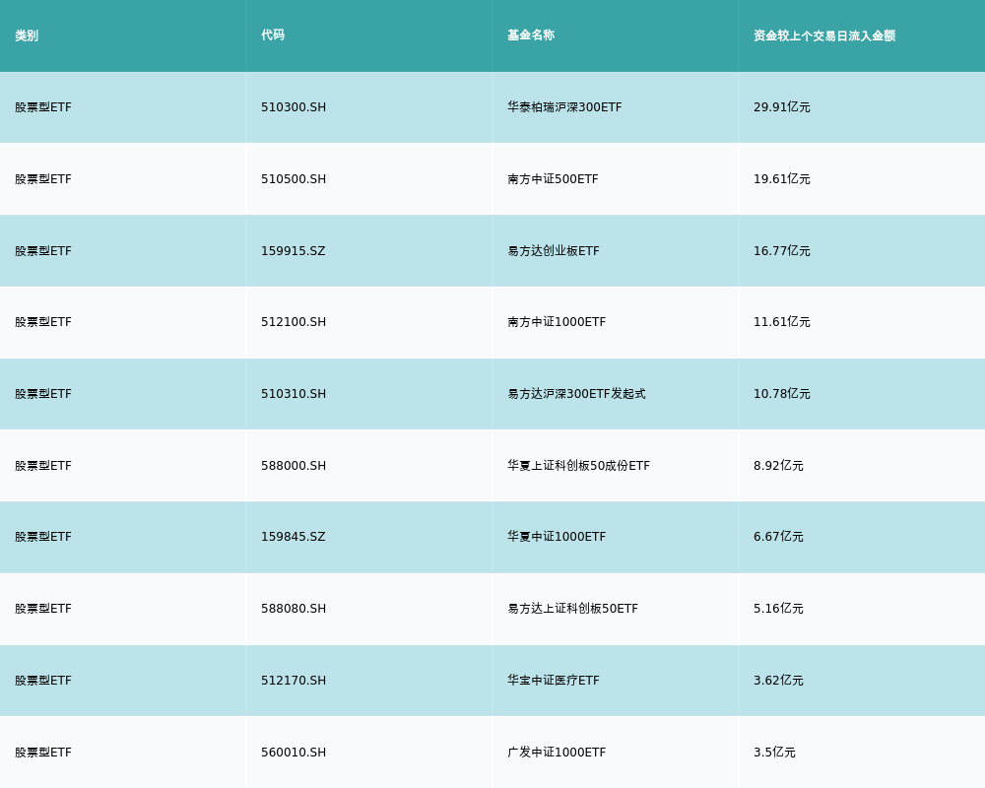Select fund name 华泰柏瑞沪深300ETF

pyautogui.click(x=564, y=107)
